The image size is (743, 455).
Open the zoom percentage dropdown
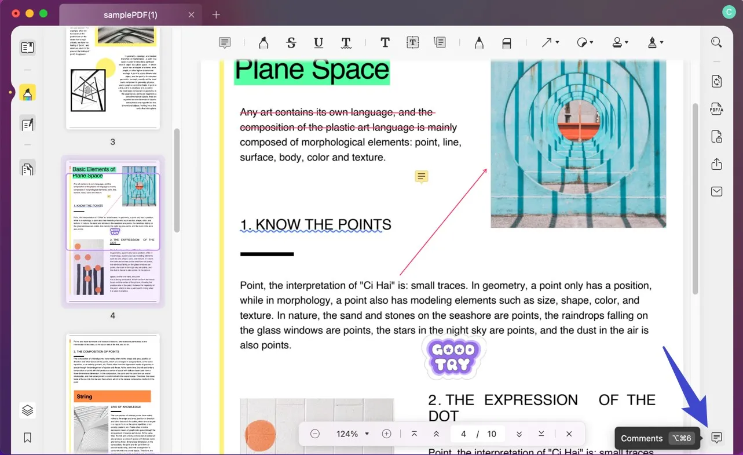tap(352, 434)
